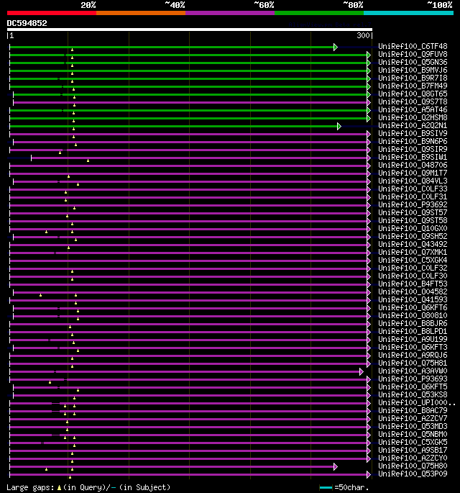Select the green alignment bar for UniRef100_Q2HSM8

pyautogui.click(x=188, y=119)
